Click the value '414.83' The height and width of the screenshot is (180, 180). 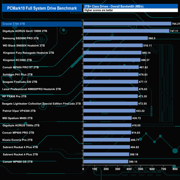[136, 133]
